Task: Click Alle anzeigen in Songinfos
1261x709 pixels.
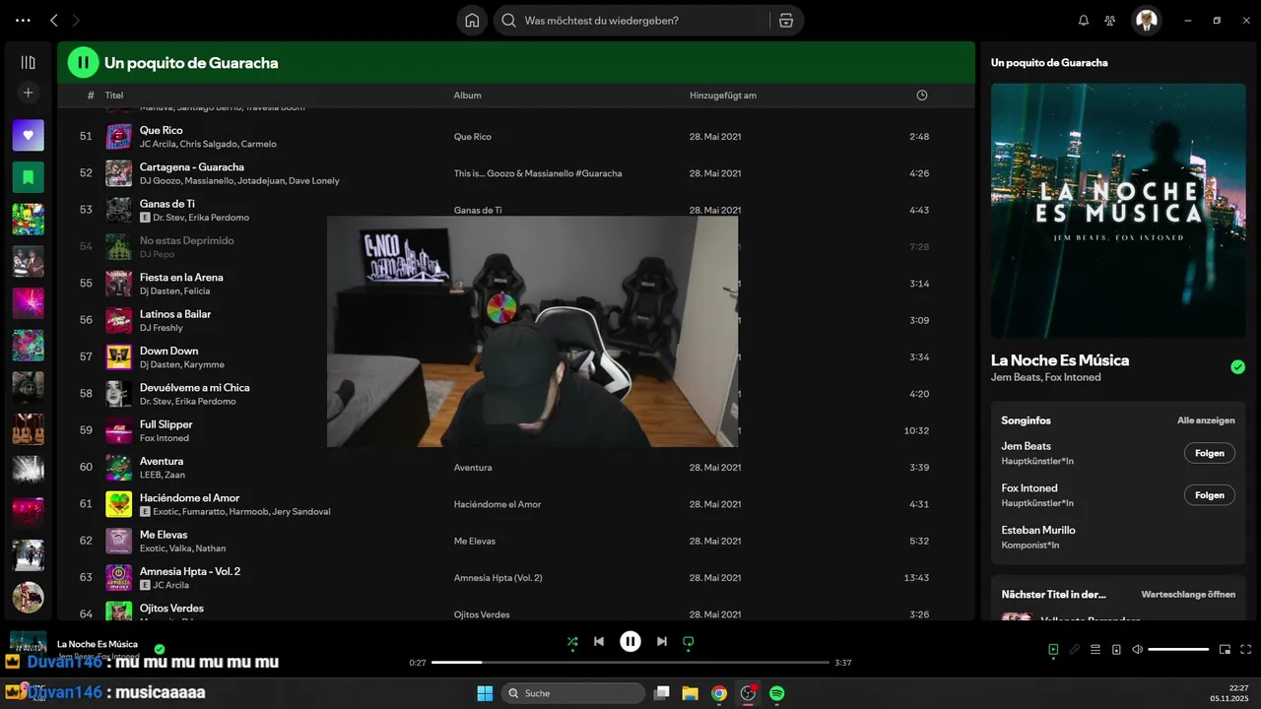Action: click(x=1206, y=420)
